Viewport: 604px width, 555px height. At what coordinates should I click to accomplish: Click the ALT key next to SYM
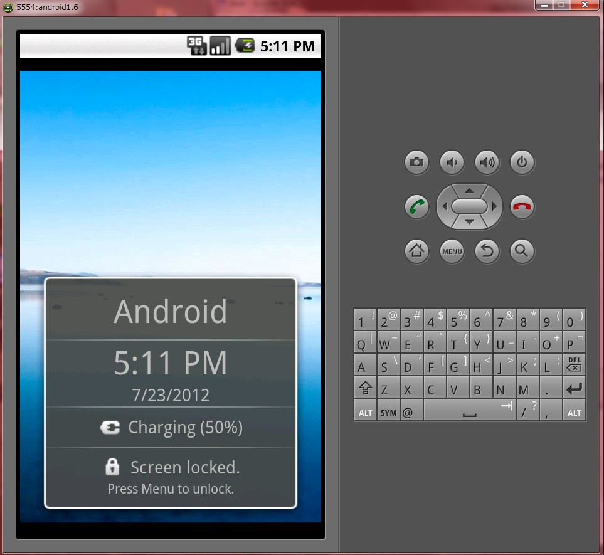pos(365,410)
